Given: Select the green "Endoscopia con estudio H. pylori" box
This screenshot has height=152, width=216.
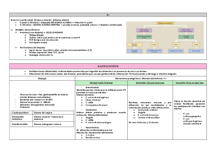Looking at the screenshot, I should [144, 37].
